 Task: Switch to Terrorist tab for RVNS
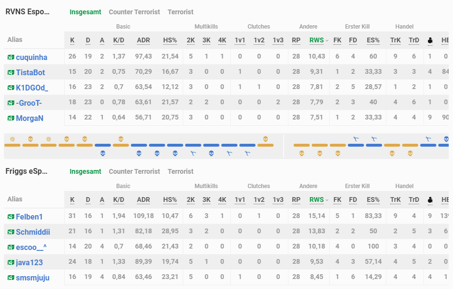pyautogui.click(x=180, y=12)
